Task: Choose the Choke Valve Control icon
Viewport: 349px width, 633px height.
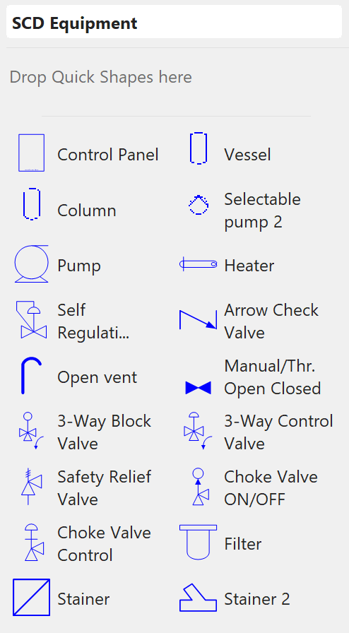Action: [x=34, y=543]
